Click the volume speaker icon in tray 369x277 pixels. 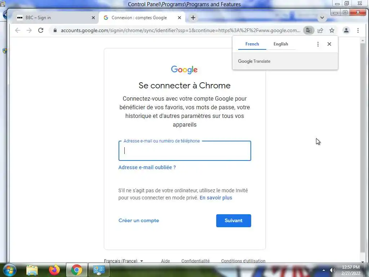tap(332, 270)
